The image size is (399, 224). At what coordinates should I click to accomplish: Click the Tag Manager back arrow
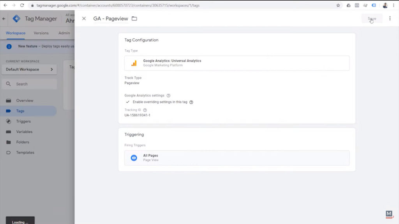(4, 19)
